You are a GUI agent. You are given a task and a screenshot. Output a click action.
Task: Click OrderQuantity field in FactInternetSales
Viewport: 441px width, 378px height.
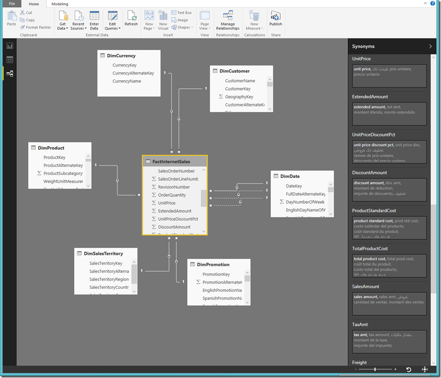(172, 195)
